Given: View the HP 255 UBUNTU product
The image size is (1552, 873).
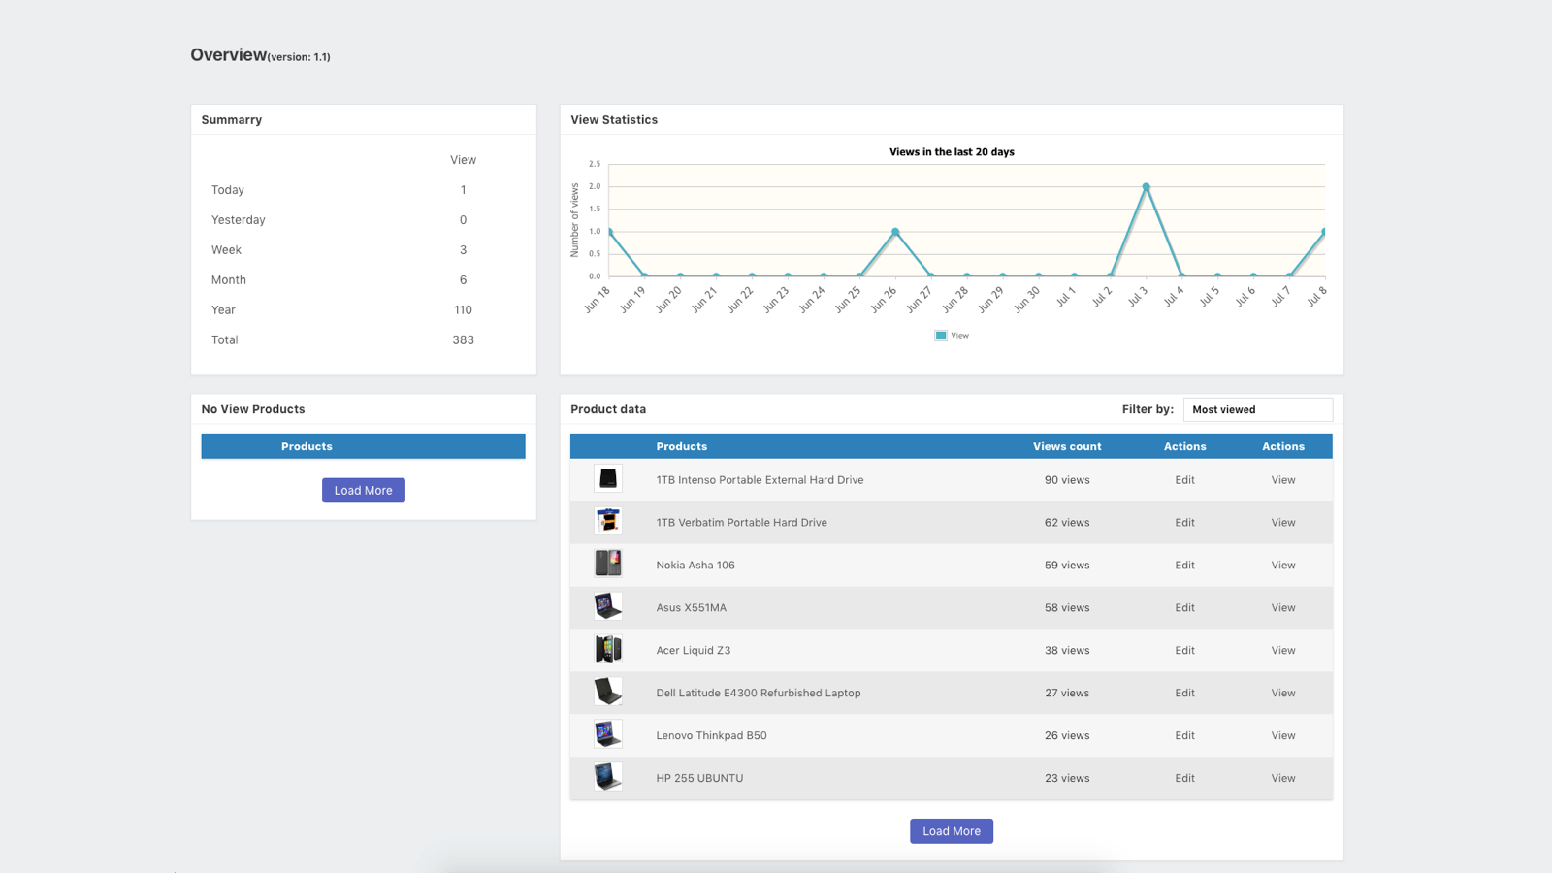Looking at the screenshot, I should (1282, 778).
